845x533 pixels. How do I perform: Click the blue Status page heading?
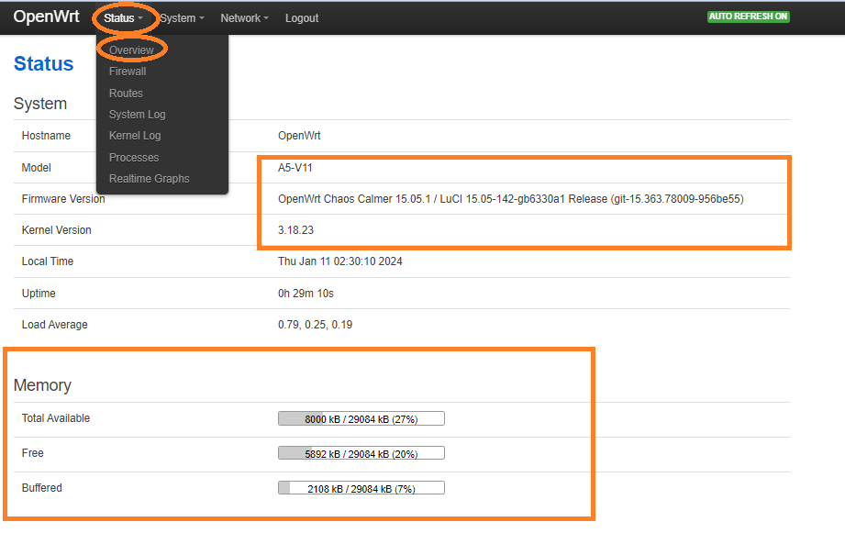click(x=44, y=63)
